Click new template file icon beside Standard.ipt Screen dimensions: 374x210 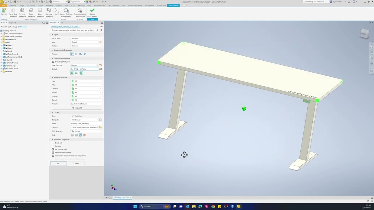(100, 120)
